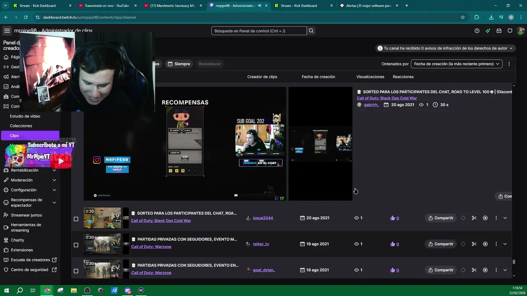Mute the mrpipe98 tab via speaker icon

259,6
